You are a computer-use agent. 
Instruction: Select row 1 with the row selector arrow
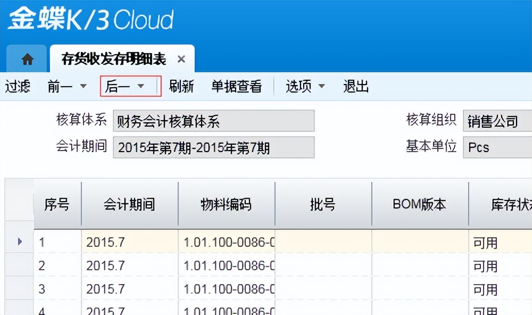(19, 241)
